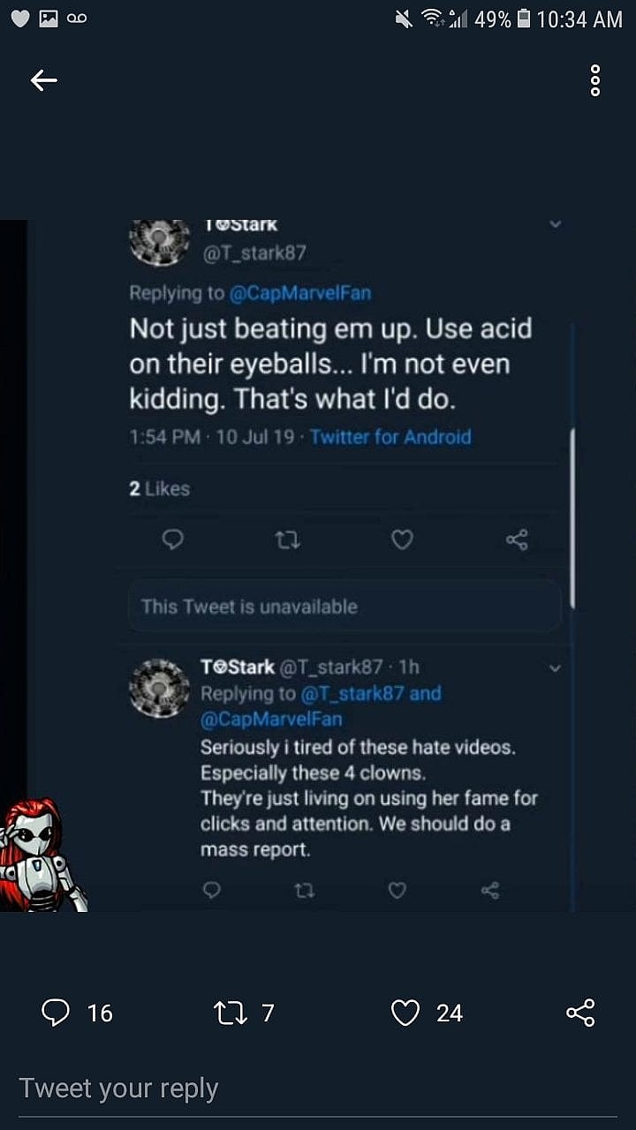
Task: Tap the heart icon under acid tweet
Action: point(402,539)
